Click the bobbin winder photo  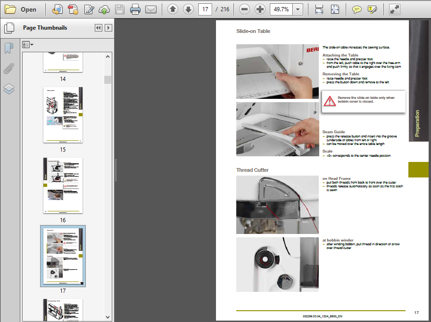[x=278, y=265]
